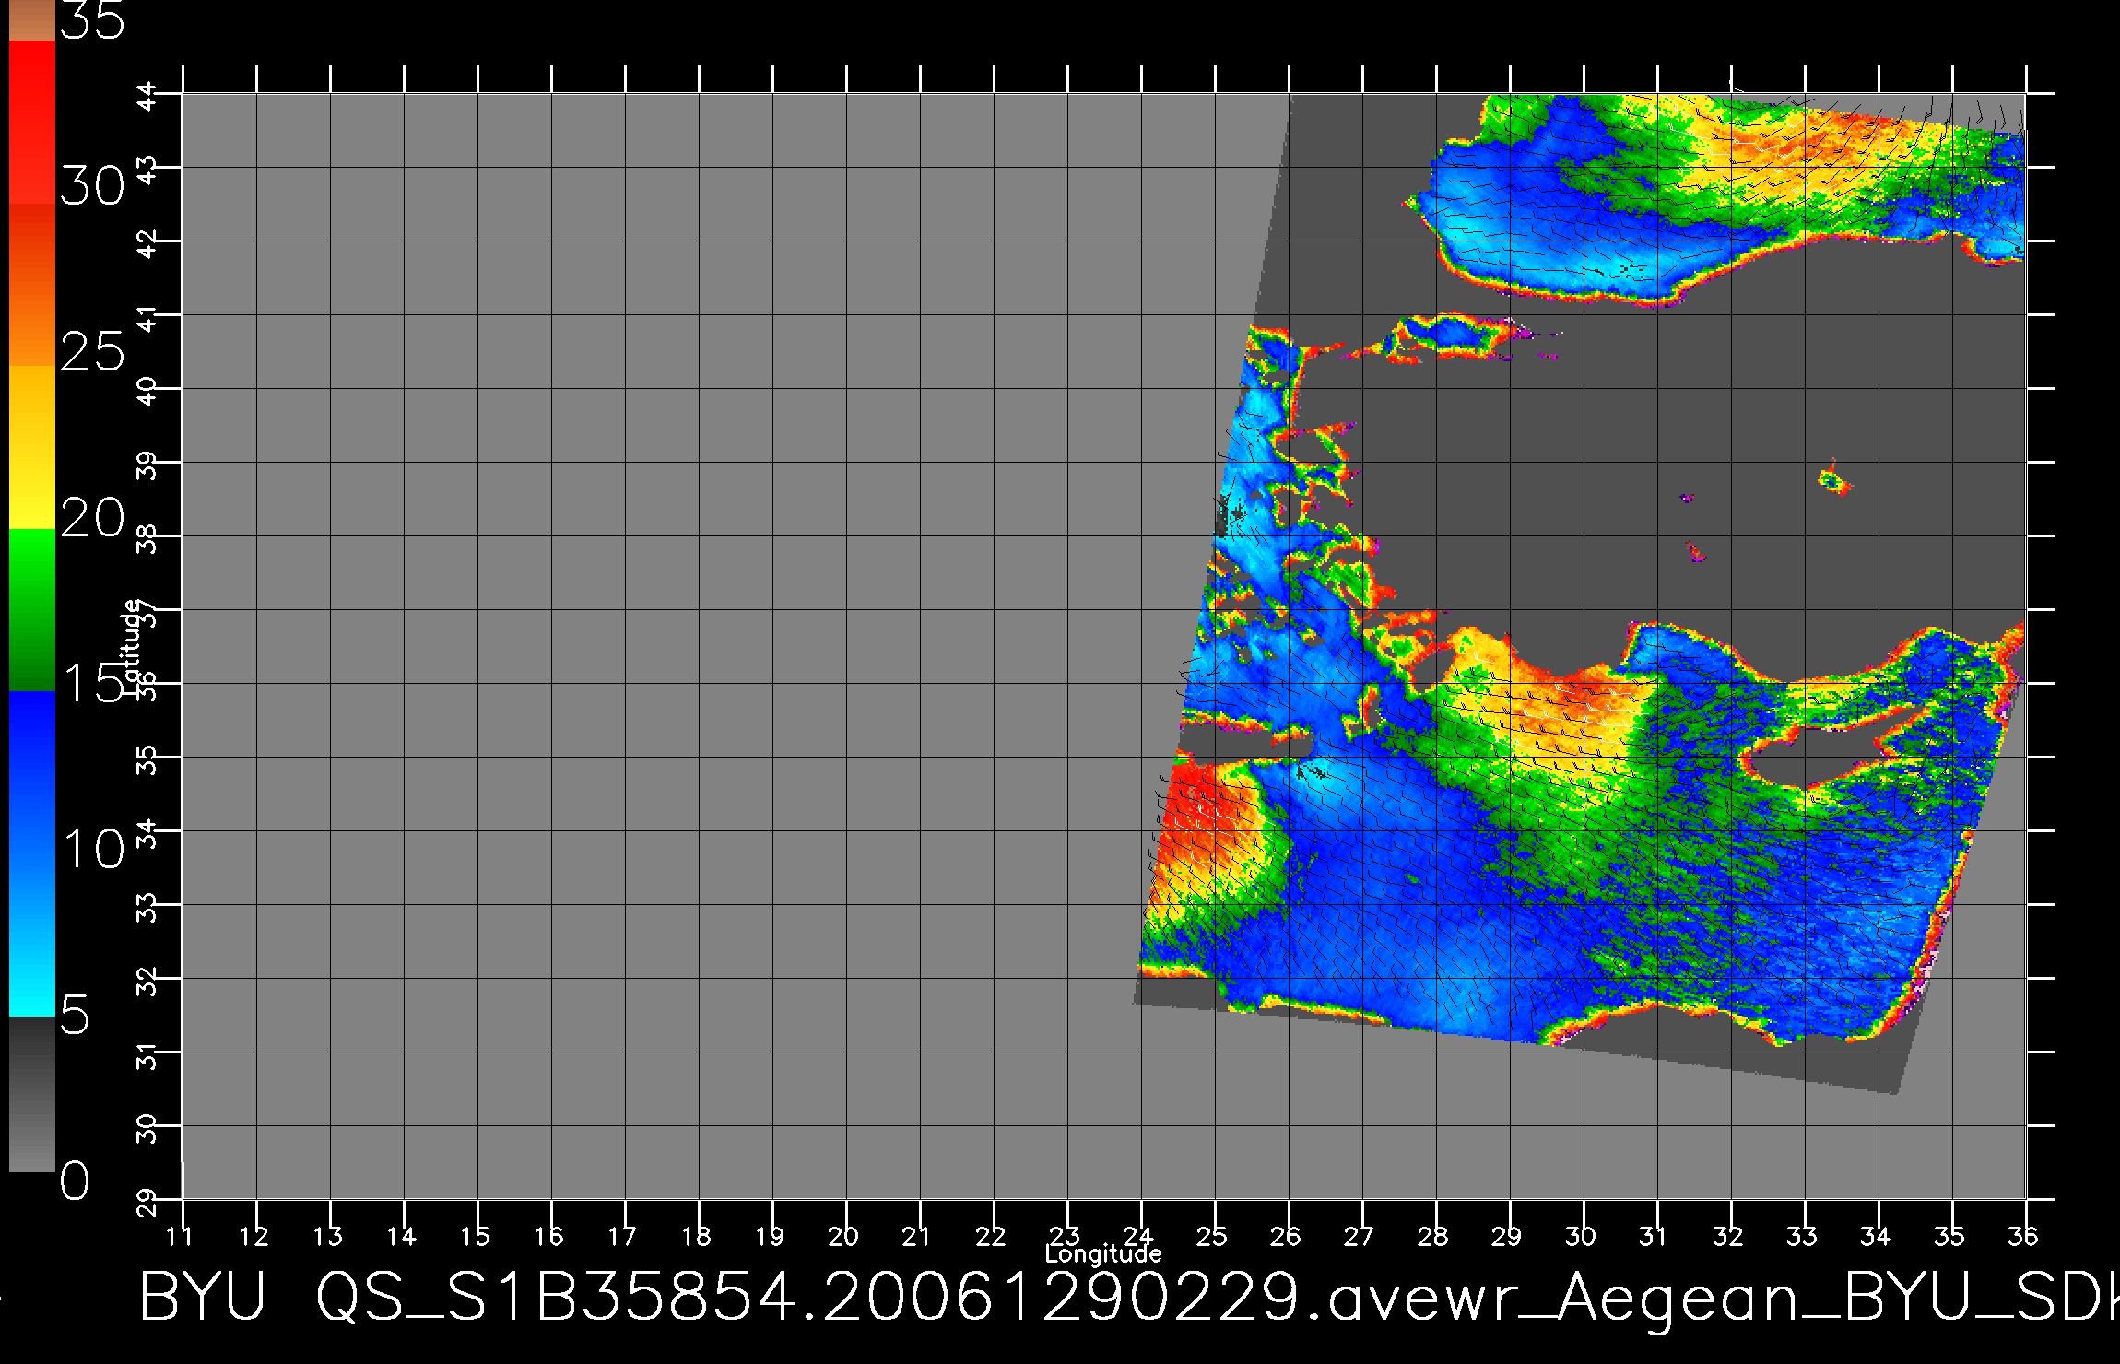Click latitude tick label 40

(147, 391)
